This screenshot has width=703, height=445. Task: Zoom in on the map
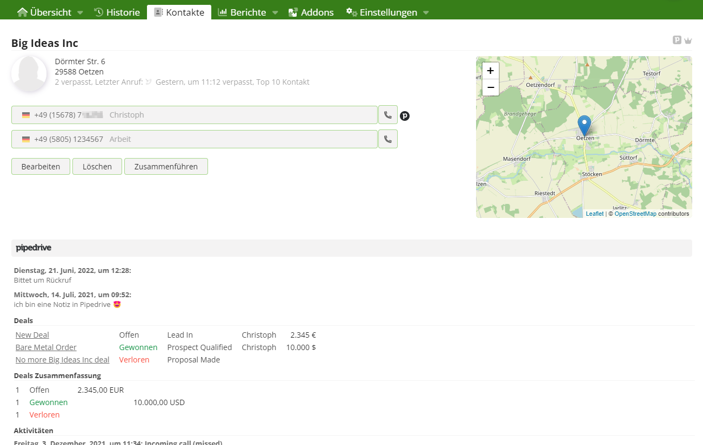coord(490,71)
